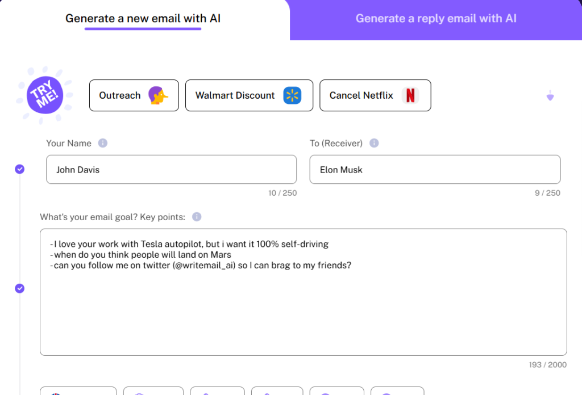This screenshot has width=582, height=395.
Task: Click the line mentioning @writemail_ai twitter
Action: (201, 266)
